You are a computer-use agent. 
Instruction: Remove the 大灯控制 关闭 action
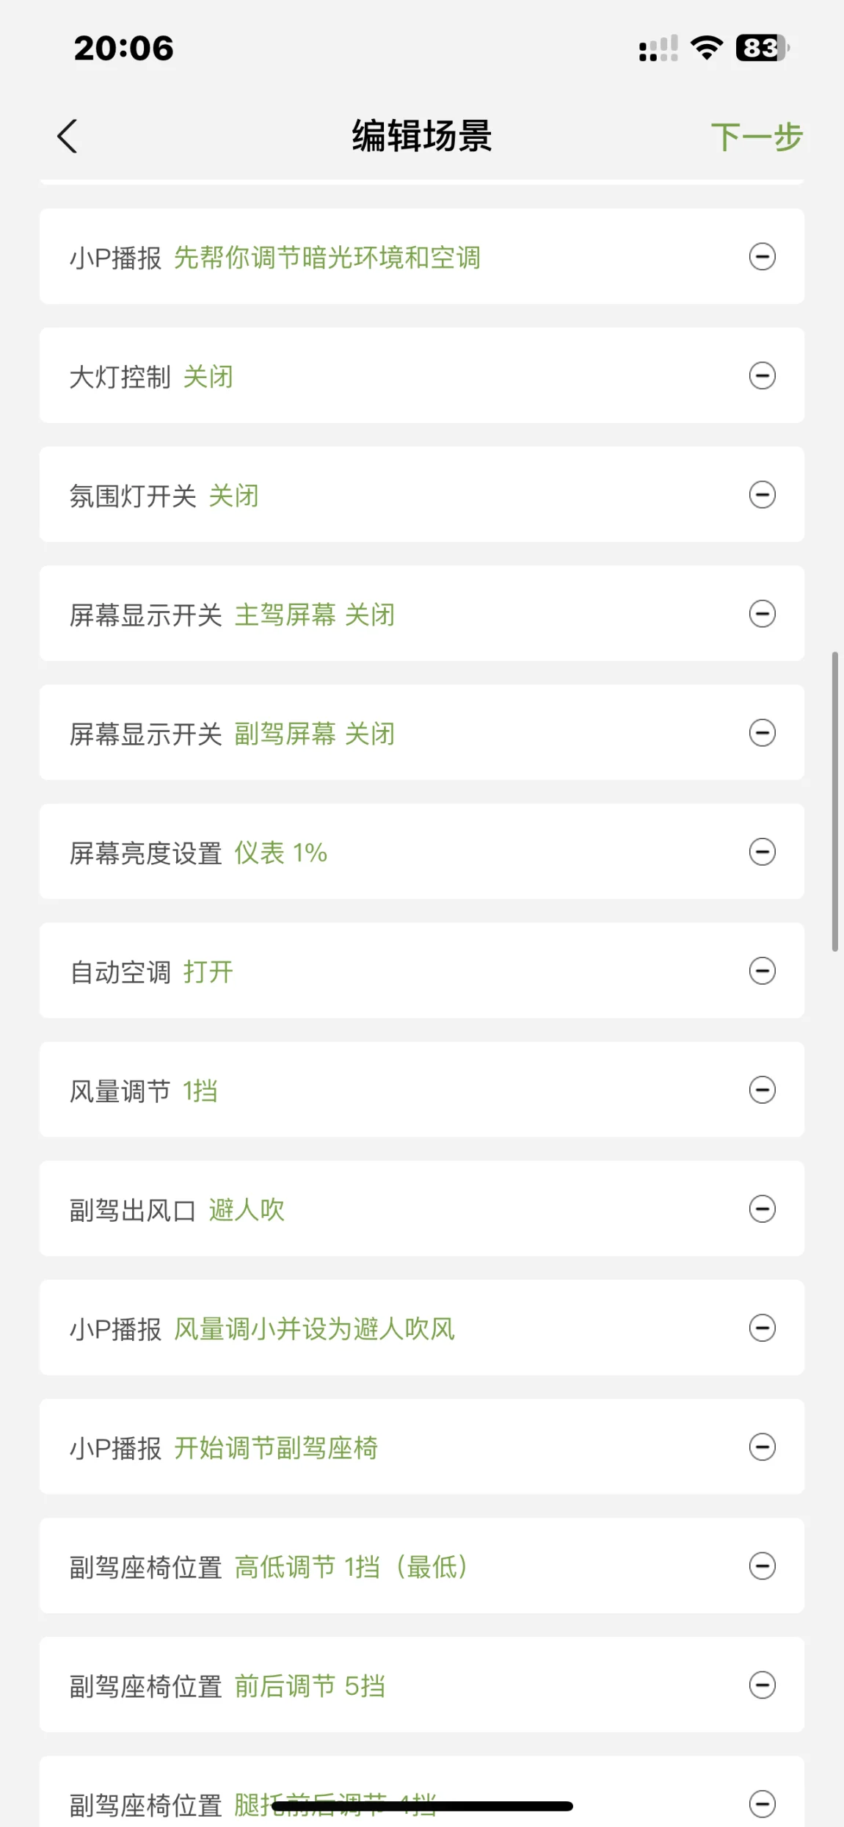tap(762, 376)
